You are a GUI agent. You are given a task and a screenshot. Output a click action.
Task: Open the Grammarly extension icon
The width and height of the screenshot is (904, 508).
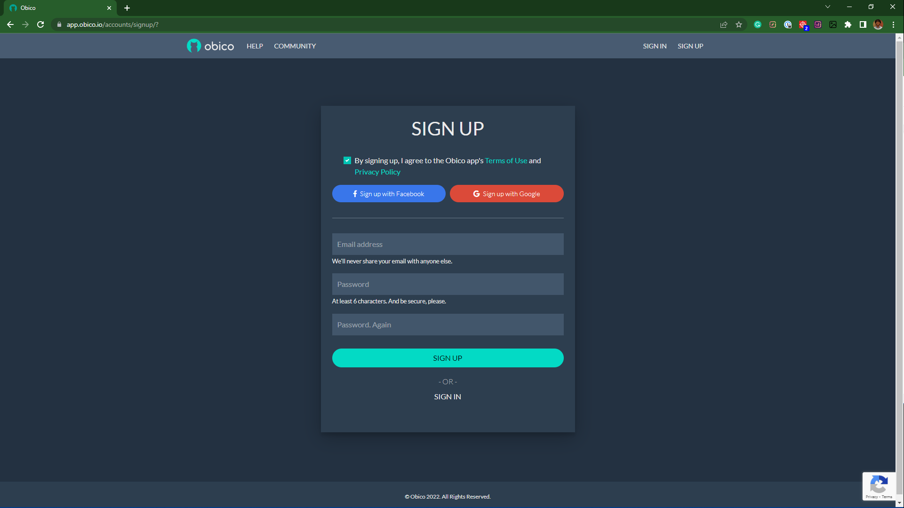pyautogui.click(x=758, y=24)
